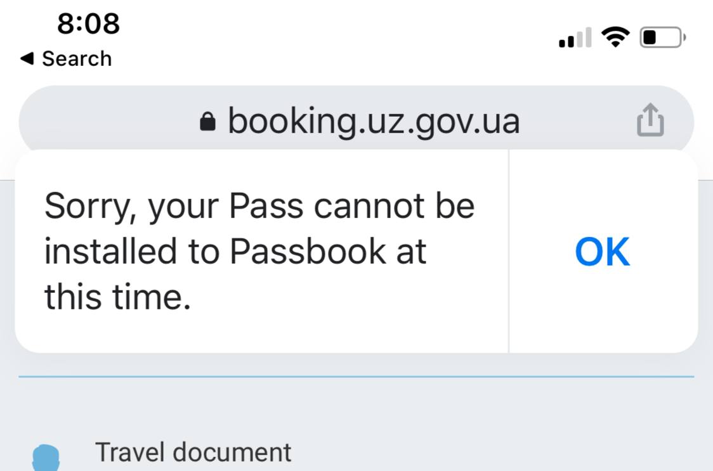Tap the blue horizontal divider line
Image resolution: width=713 pixels, height=471 pixels.
356,377
